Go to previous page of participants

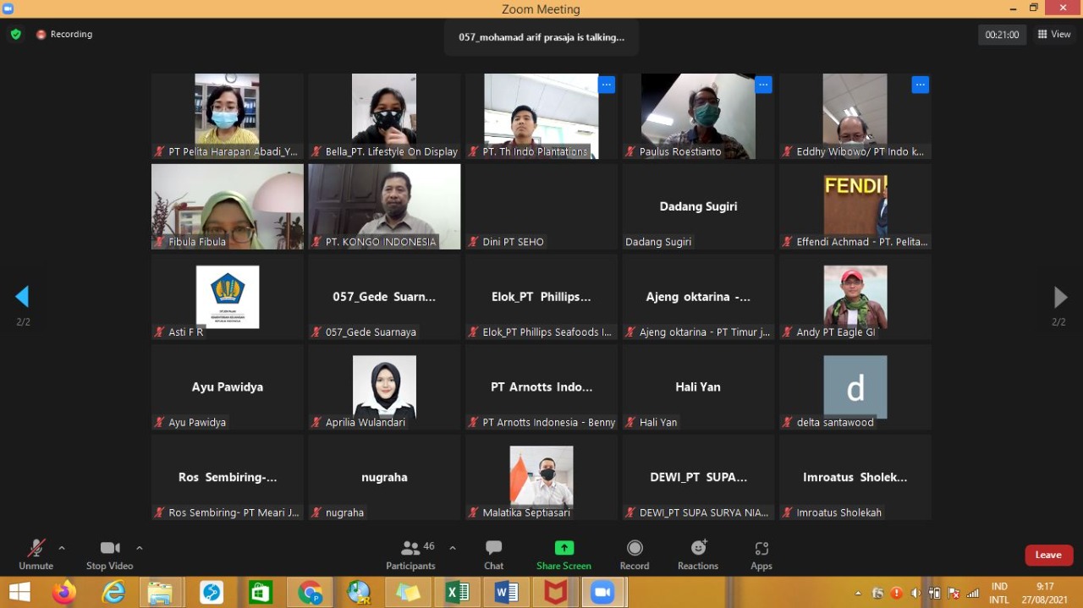(x=23, y=297)
